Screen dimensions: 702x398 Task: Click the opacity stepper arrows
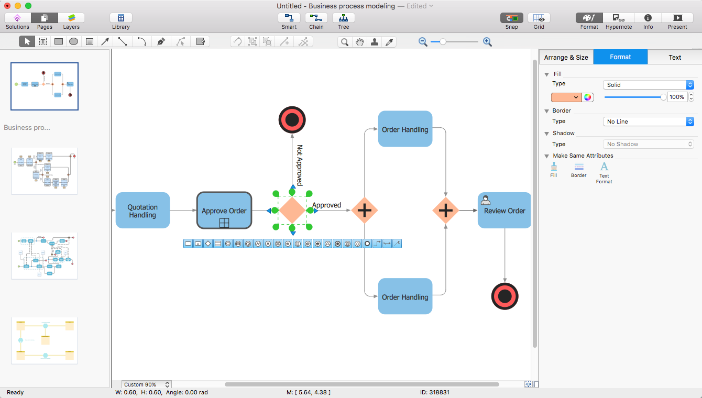(691, 97)
